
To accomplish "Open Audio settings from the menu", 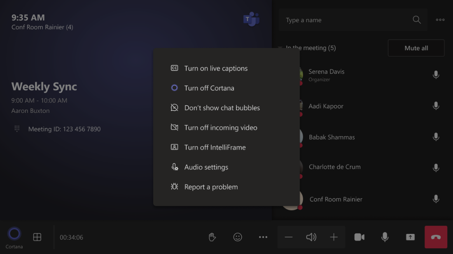I will 206,167.
